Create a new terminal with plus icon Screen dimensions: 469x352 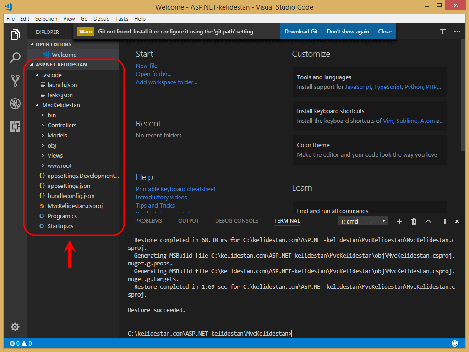[x=399, y=221]
